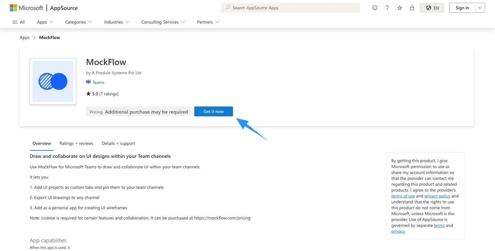The image size is (495, 251).
Task: Click the MockFlow breadcrumb item
Action: pos(49,37)
